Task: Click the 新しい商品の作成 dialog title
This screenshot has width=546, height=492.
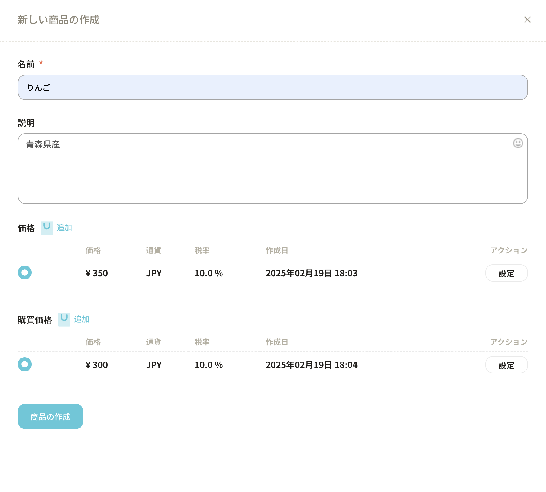Action: 59,20
